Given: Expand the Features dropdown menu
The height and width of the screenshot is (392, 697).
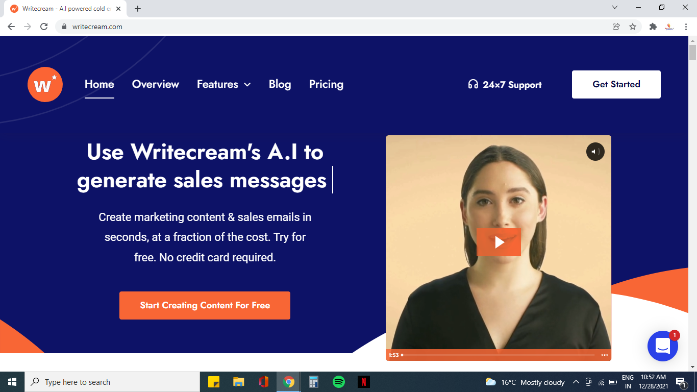Looking at the screenshot, I should pos(224,84).
